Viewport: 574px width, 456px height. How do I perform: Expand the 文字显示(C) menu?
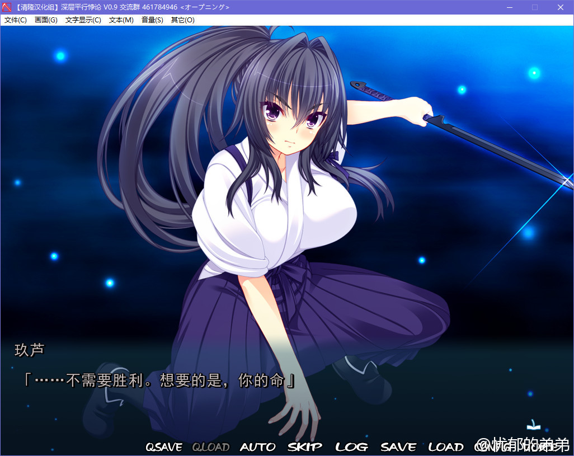[x=83, y=20]
